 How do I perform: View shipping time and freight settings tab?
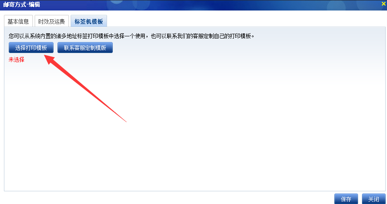point(52,21)
